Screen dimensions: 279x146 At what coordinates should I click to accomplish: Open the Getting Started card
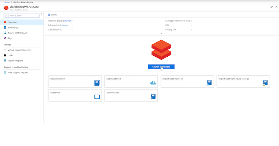[x=131, y=81]
